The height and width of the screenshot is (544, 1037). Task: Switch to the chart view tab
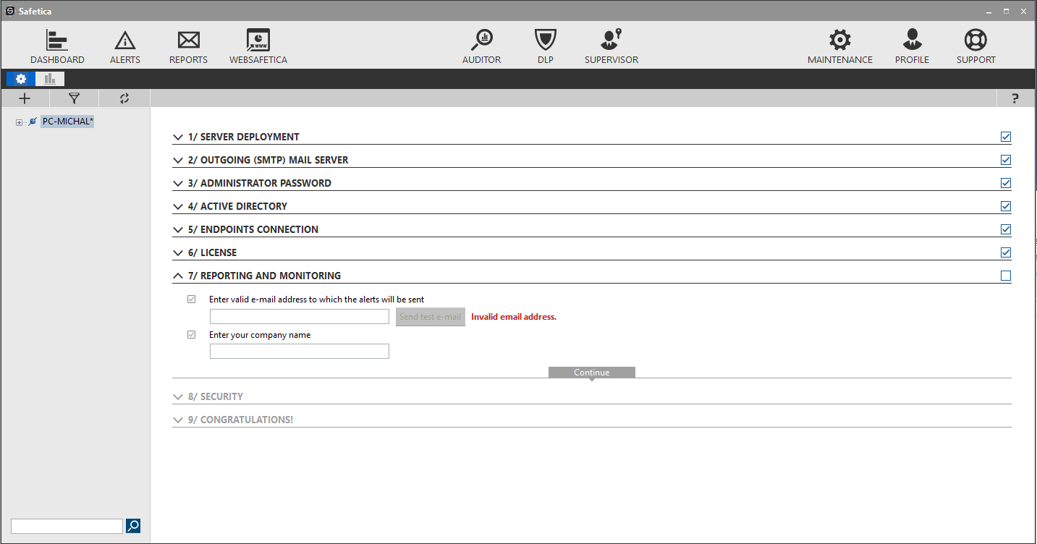pos(49,78)
